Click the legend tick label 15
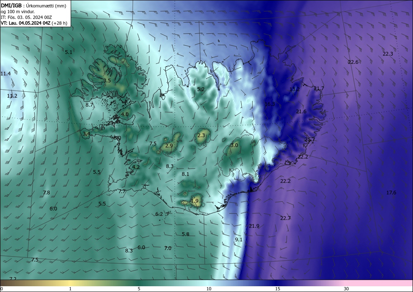The width and height of the screenshot is (413, 292). click(x=278, y=289)
